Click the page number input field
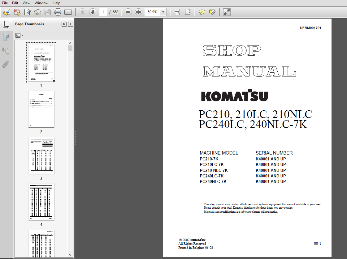Image resolution: width=347 pixels, height=259 pixels. point(103,12)
